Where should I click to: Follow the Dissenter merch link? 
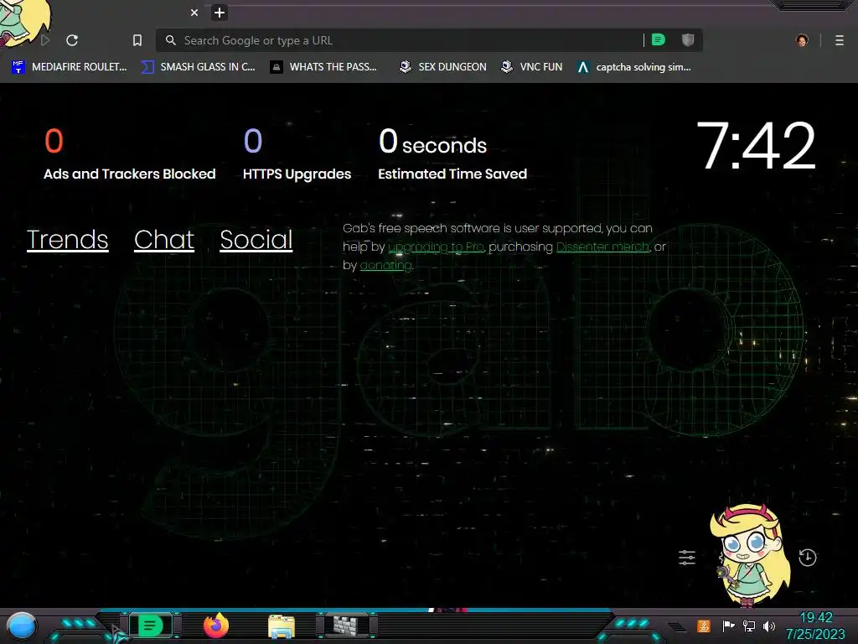[602, 247]
